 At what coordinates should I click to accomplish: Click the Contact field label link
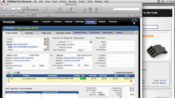(9, 44)
